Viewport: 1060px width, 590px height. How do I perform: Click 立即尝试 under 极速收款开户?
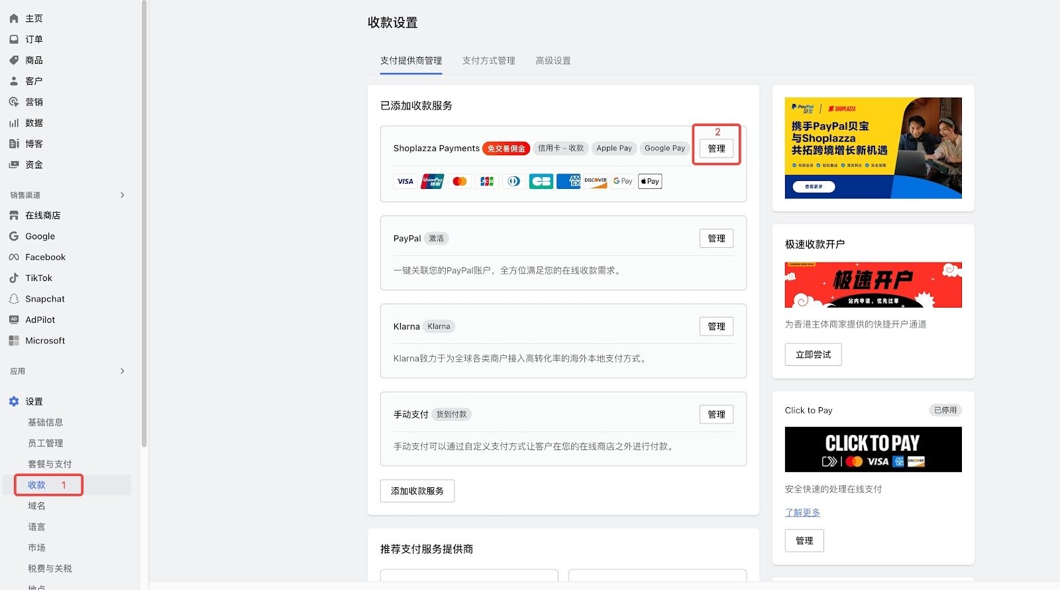coord(813,355)
